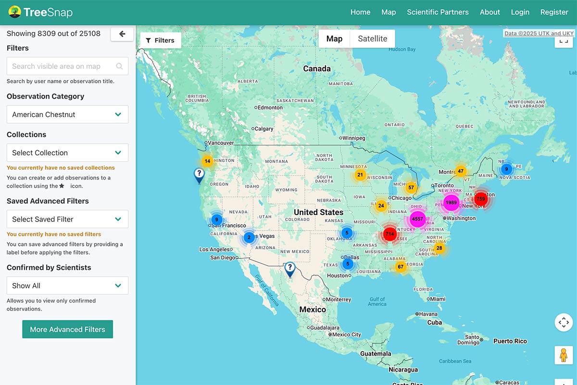Click the Register link
This screenshot has width=577, height=385.
pyautogui.click(x=554, y=12)
